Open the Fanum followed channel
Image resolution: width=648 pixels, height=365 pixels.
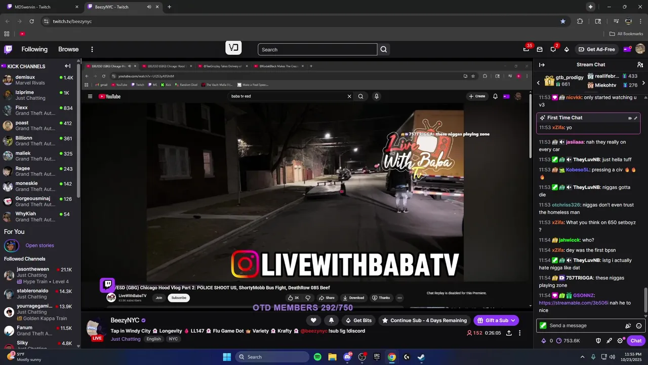pyautogui.click(x=38, y=331)
